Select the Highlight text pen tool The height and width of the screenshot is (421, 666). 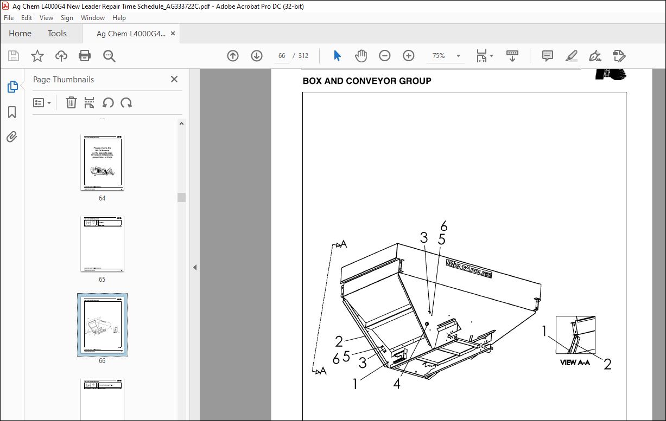click(x=572, y=56)
